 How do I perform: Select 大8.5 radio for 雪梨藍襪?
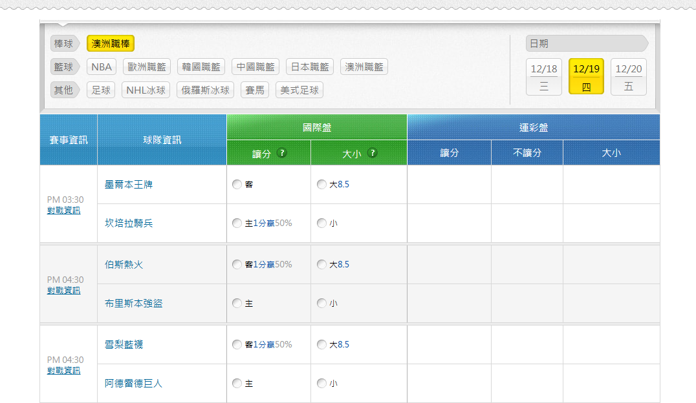(x=322, y=344)
